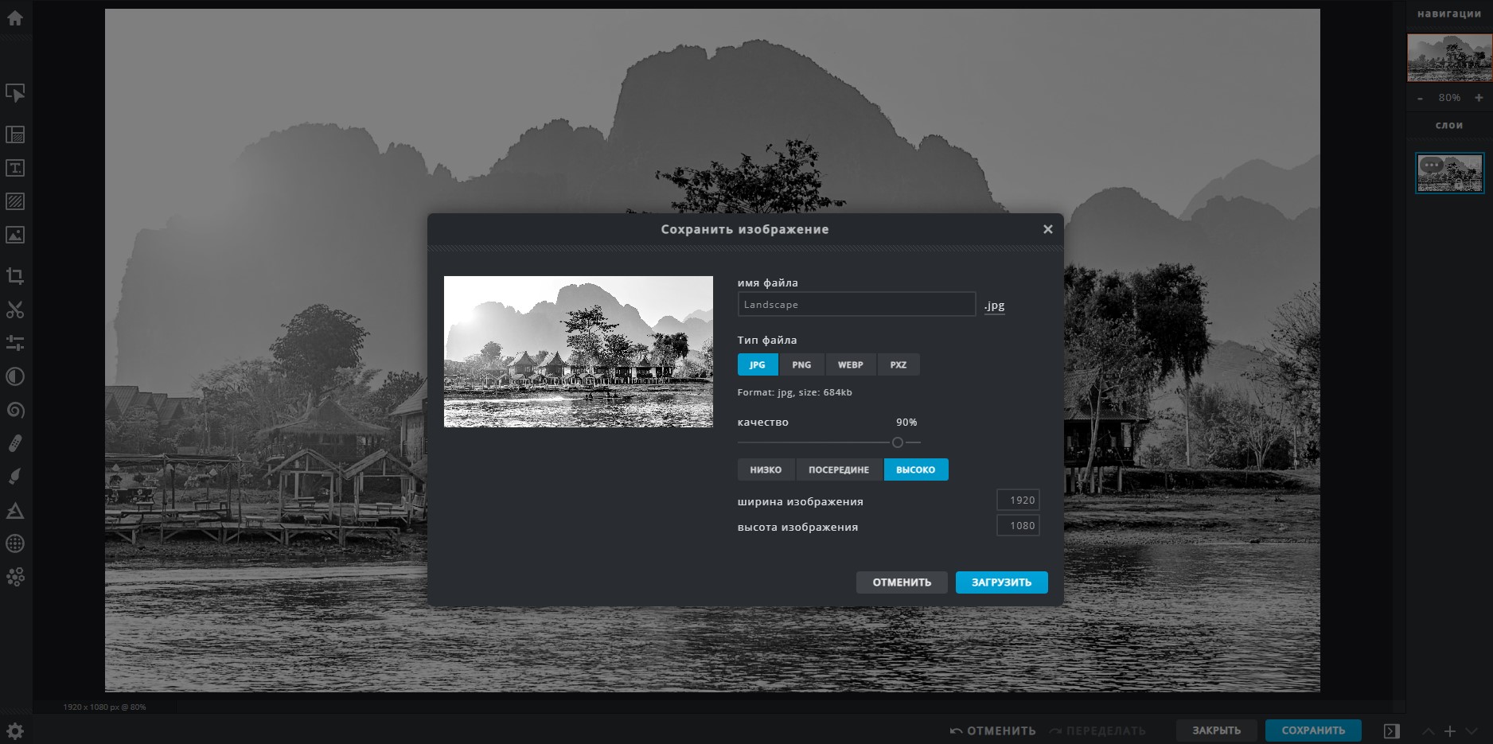Click the ЗАГРУЗИТЬ download button

pyautogui.click(x=1001, y=582)
